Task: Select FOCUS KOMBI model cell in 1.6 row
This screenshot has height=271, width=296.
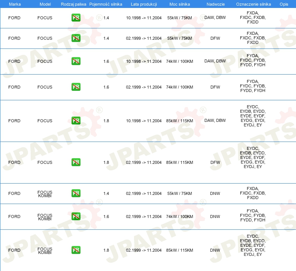Action: pos(45,217)
